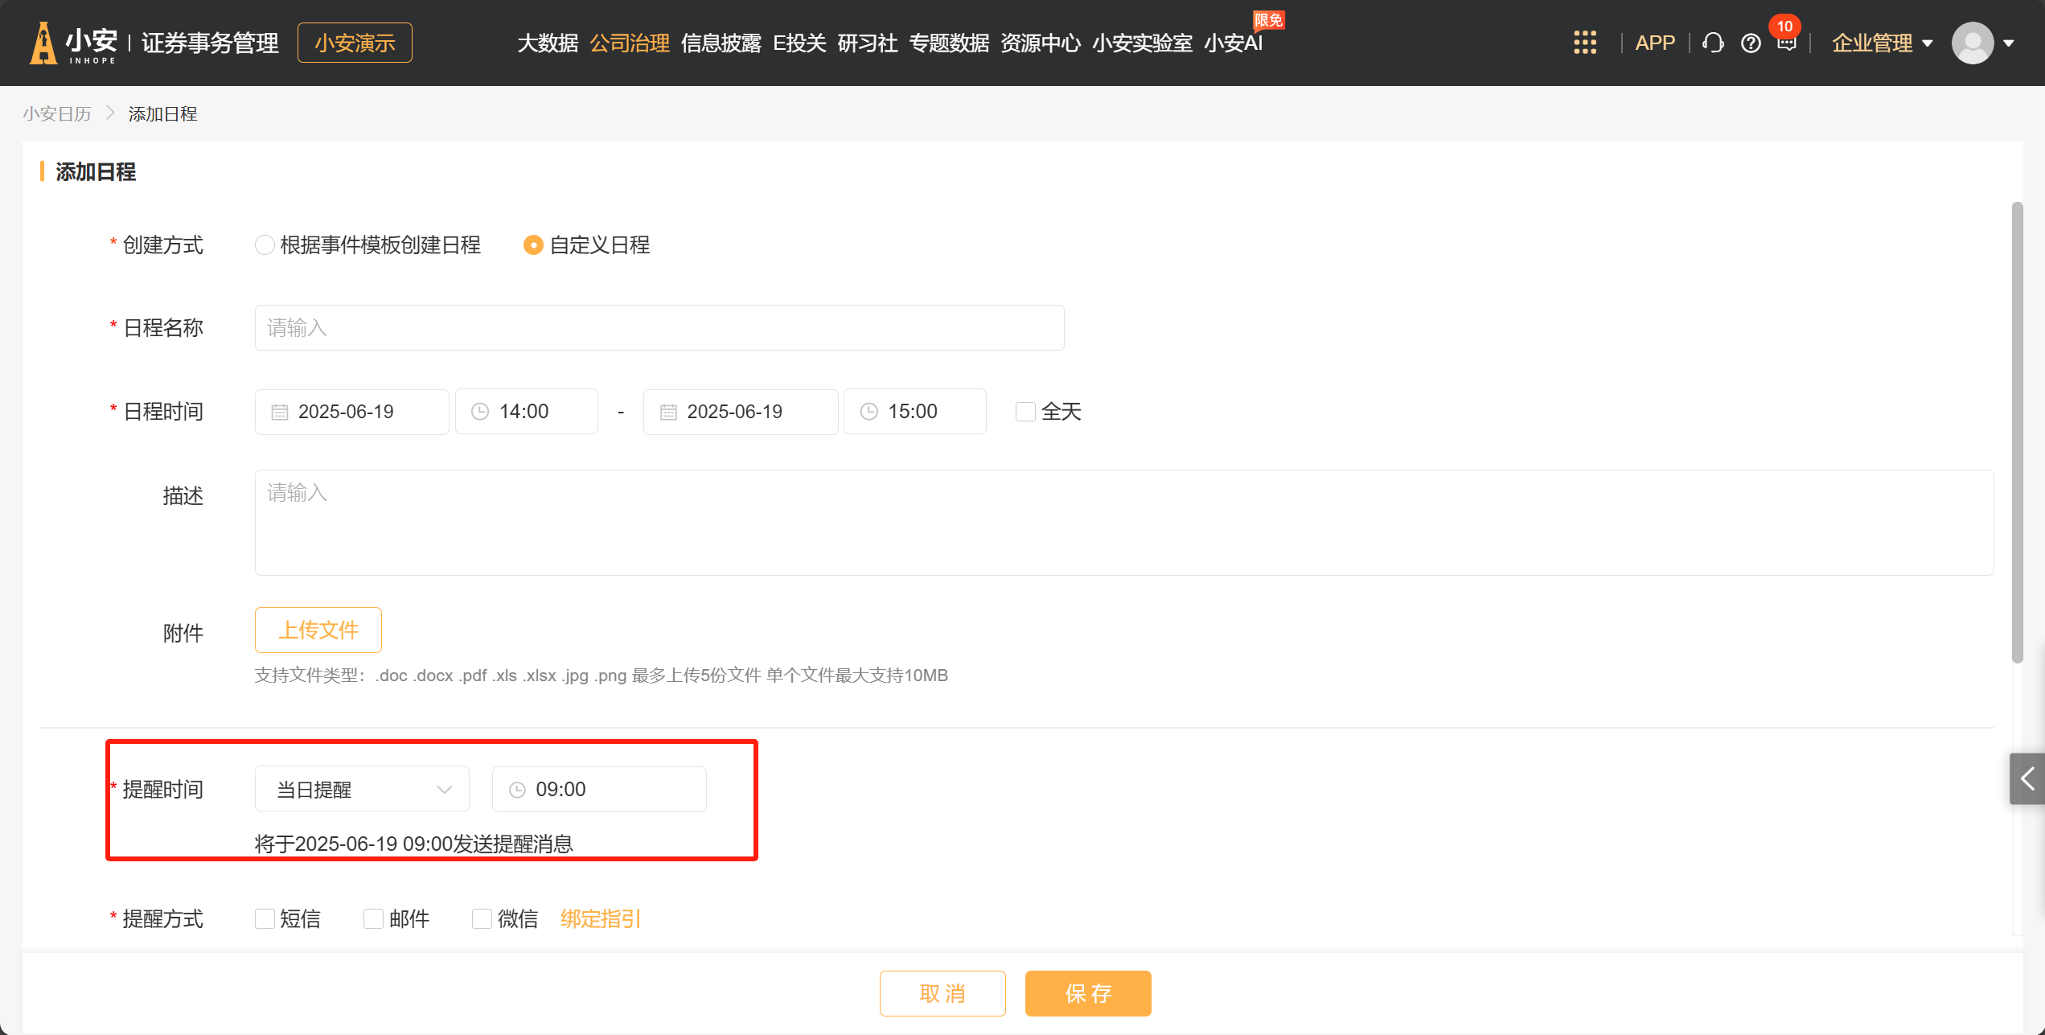Open the 绑定指引 link

tap(600, 918)
